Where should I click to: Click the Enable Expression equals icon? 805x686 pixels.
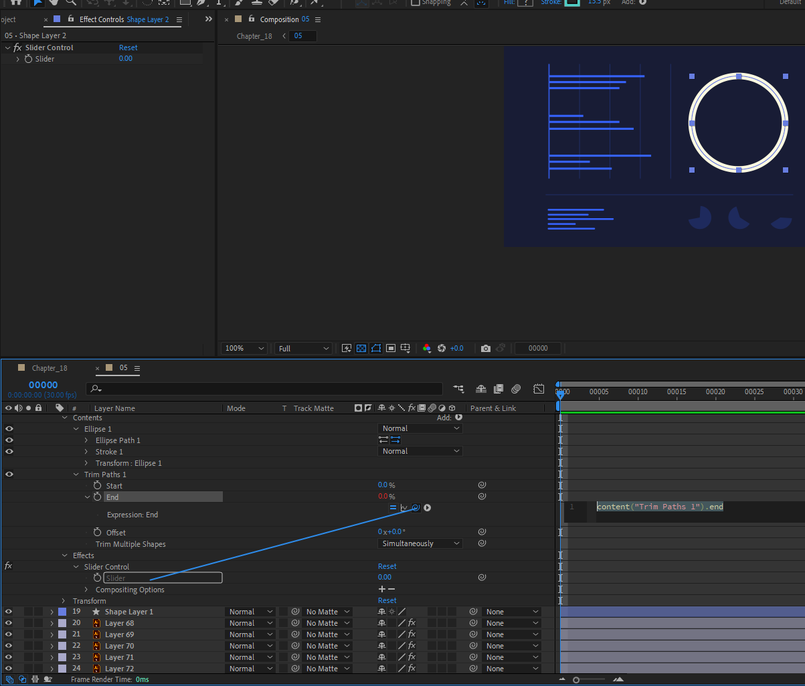[393, 508]
